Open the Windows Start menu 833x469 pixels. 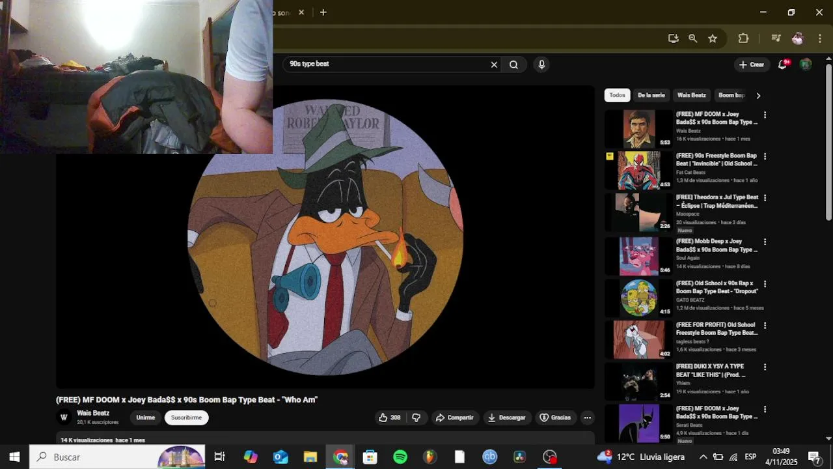point(14,457)
